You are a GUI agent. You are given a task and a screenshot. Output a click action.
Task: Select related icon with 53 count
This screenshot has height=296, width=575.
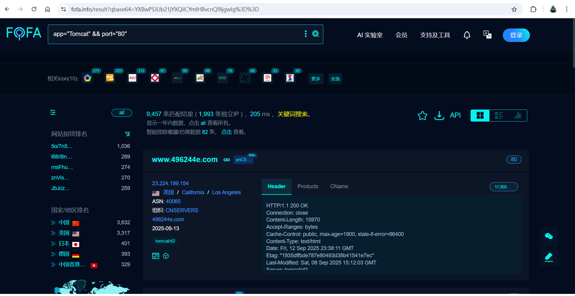(x=267, y=78)
